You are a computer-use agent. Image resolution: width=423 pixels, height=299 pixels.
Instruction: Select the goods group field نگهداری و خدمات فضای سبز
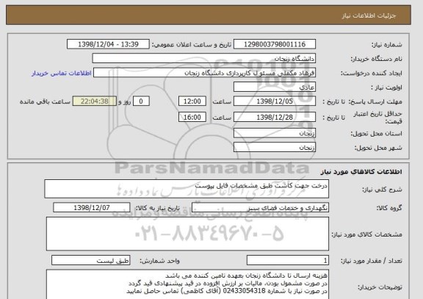pyautogui.click(x=260, y=208)
